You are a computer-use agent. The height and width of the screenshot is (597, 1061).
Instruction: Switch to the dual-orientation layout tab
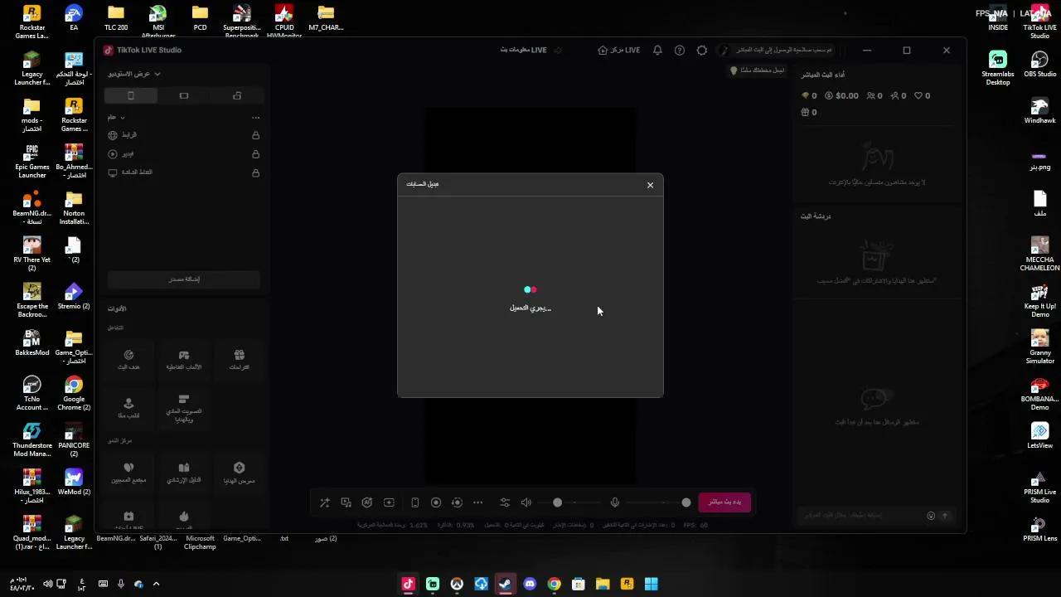tap(237, 96)
